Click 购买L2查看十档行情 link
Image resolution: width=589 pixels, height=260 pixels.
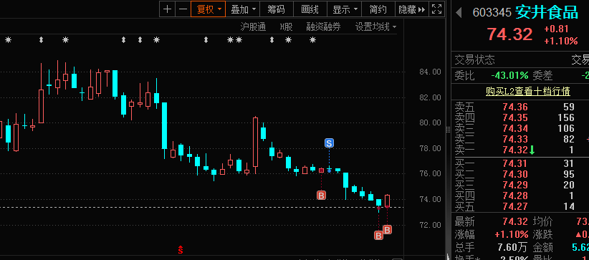528,91
